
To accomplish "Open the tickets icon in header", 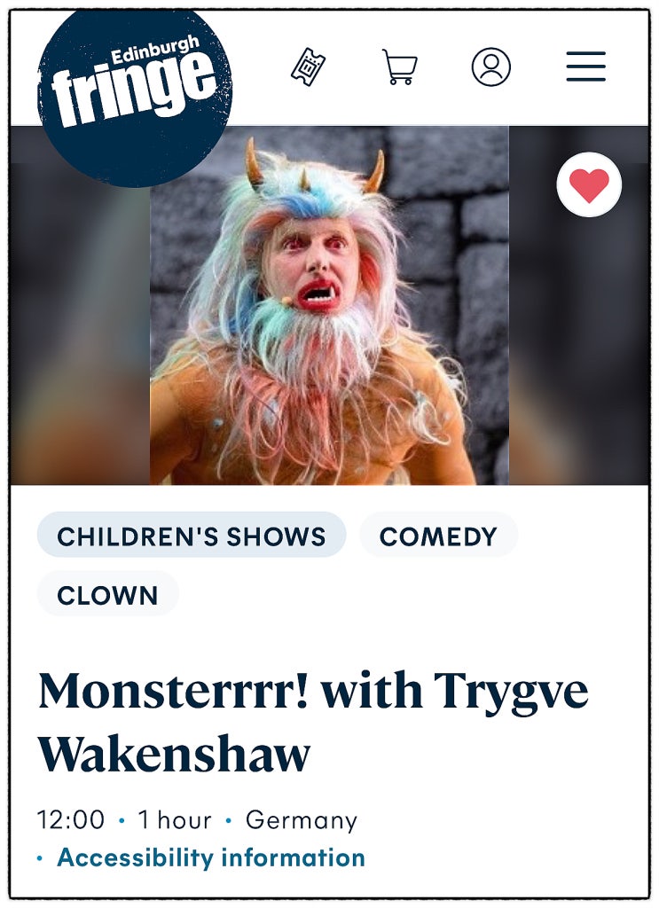I will [x=308, y=67].
